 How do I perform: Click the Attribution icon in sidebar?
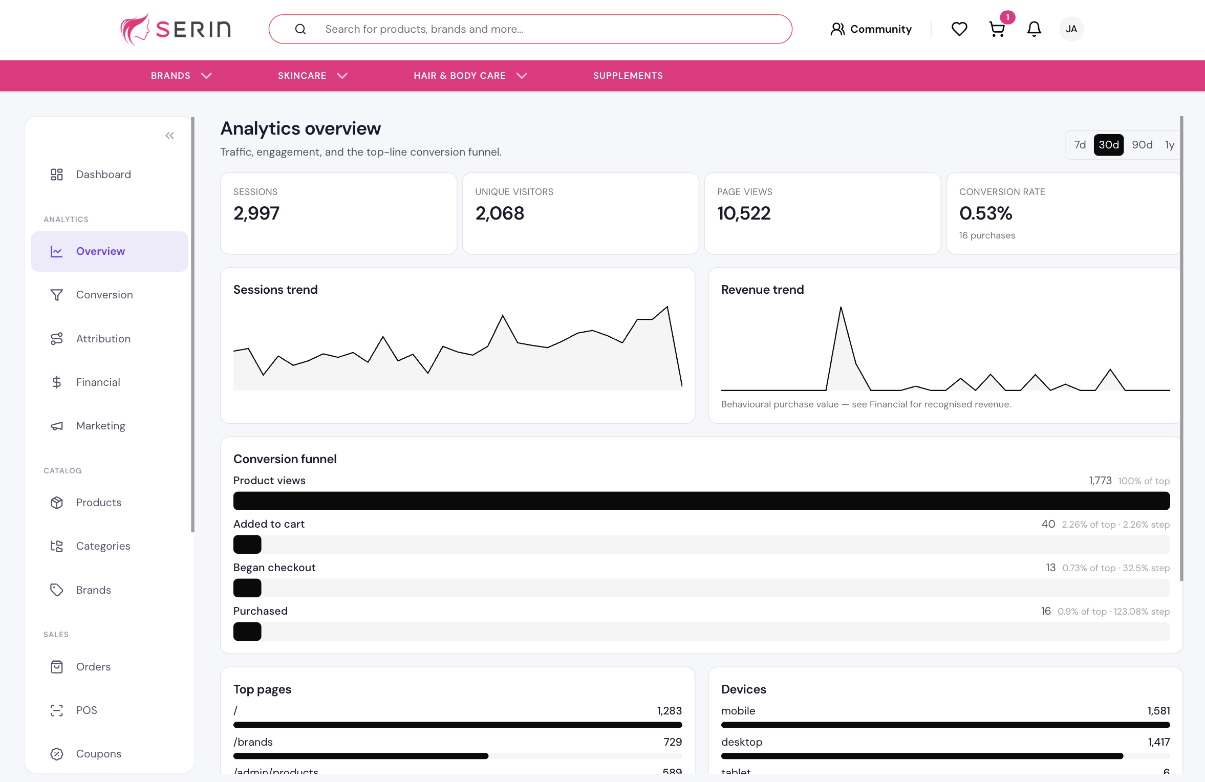[x=57, y=339]
